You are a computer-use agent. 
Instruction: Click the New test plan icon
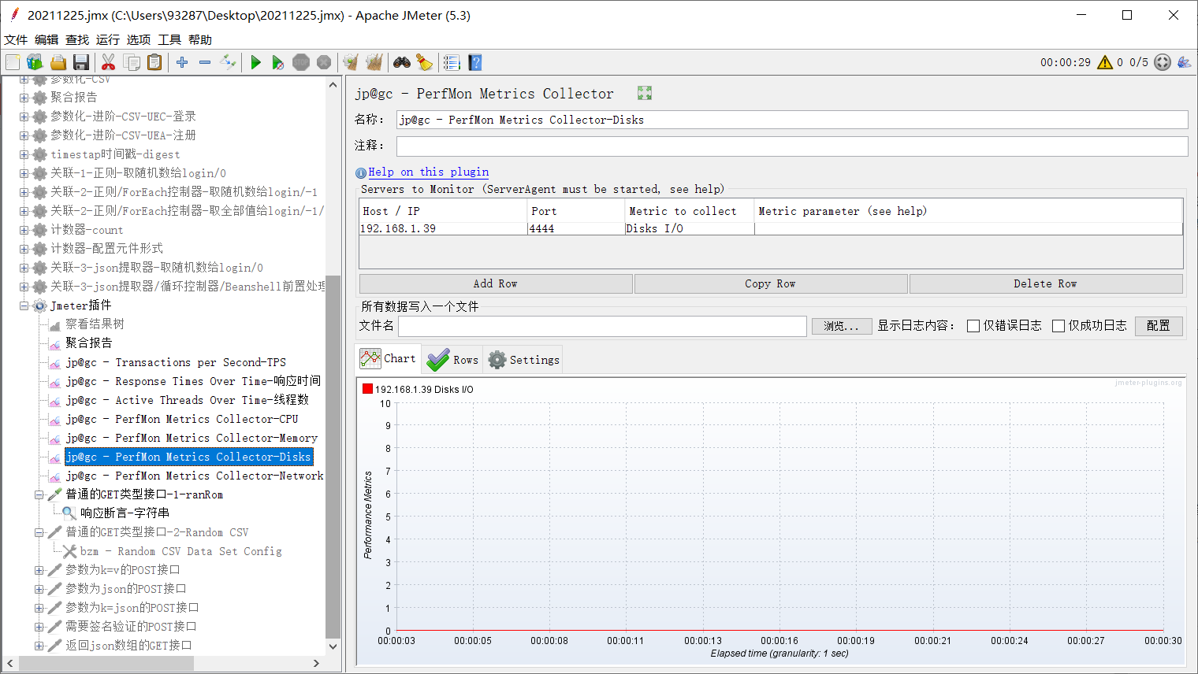(x=13, y=62)
